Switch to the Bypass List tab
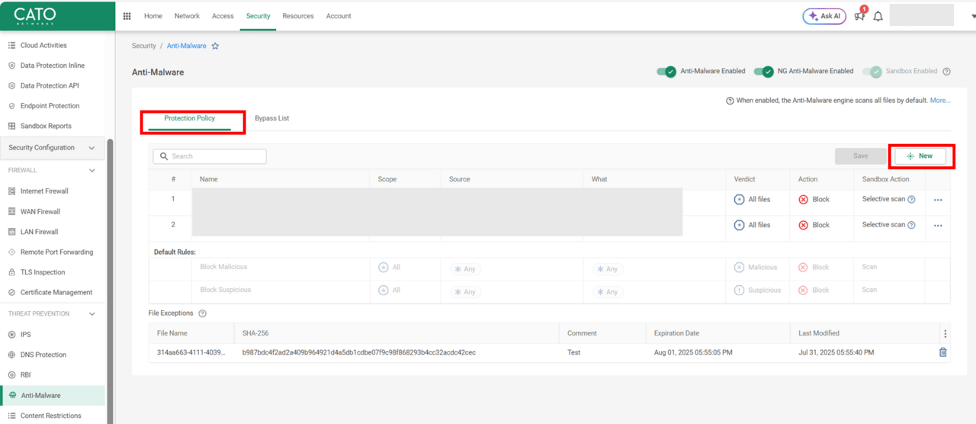Viewport: 976px width, 424px height. (271, 119)
